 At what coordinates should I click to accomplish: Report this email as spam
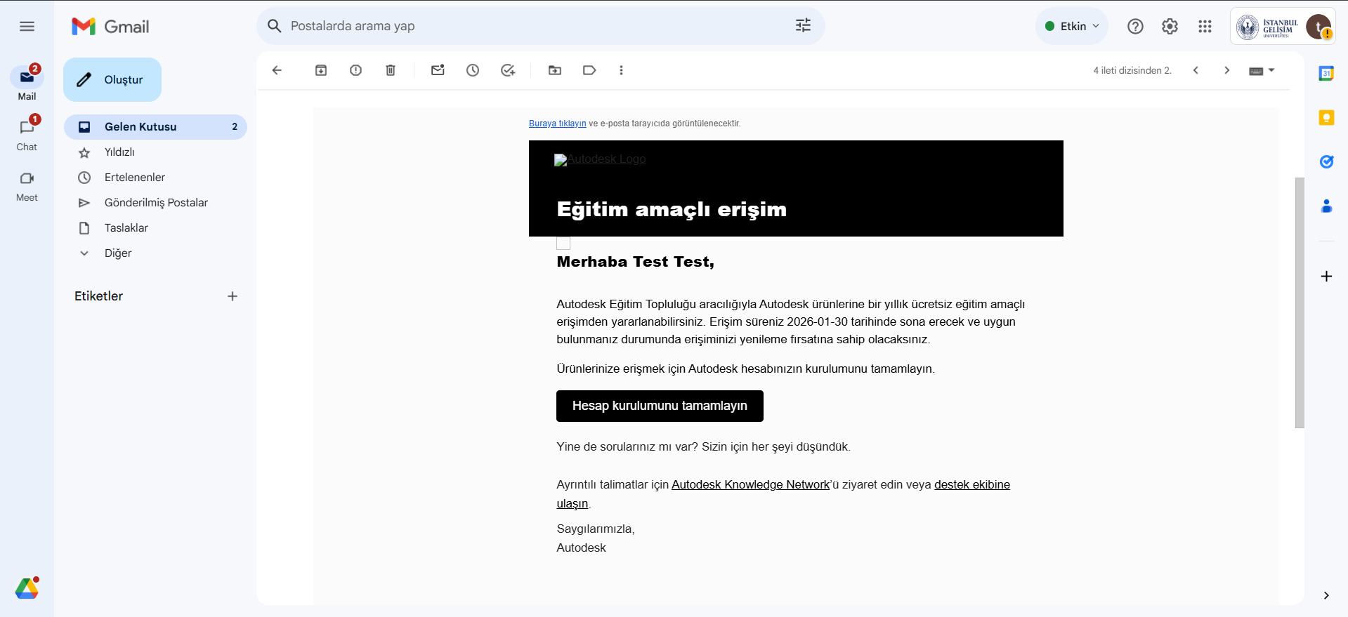point(356,70)
